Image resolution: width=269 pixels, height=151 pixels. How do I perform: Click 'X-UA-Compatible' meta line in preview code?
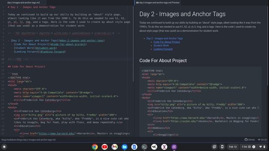coord(185,84)
